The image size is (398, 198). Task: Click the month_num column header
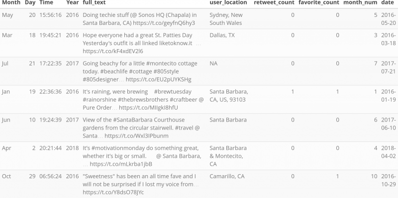(x=360, y=2)
